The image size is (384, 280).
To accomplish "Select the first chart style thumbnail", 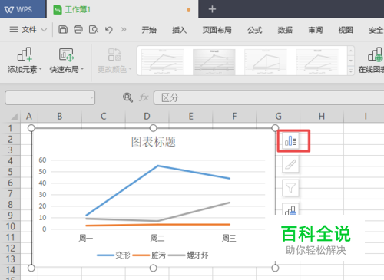I will 163,61.
